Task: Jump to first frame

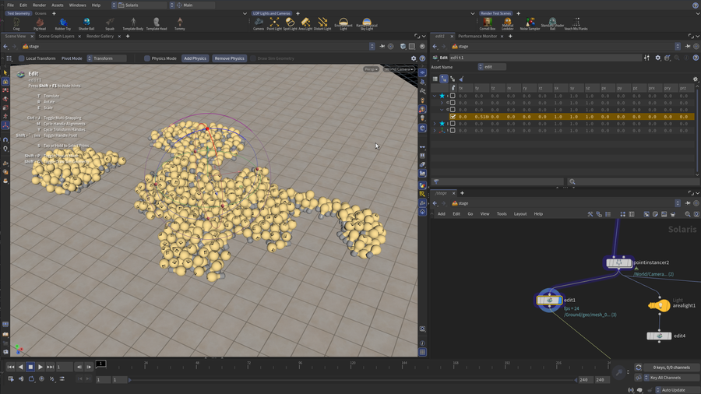Action: click(x=11, y=368)
